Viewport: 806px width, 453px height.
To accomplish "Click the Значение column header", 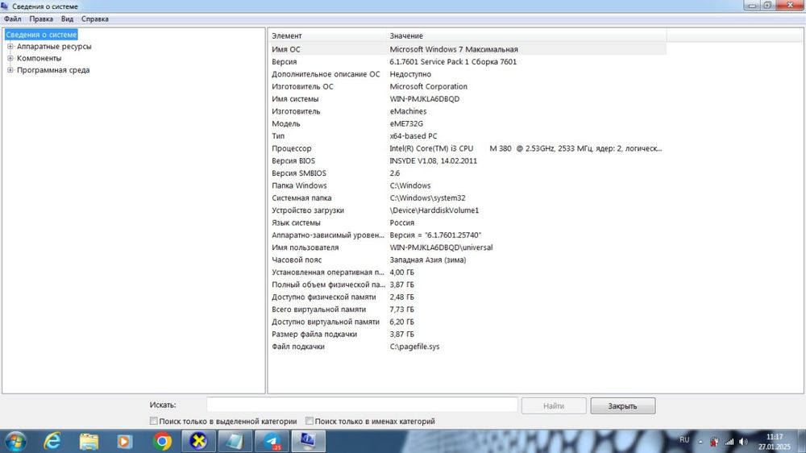I will [526, 36].
